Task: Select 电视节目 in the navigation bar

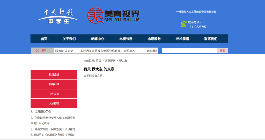Action: pyautogui.click(x=126, y=39)
